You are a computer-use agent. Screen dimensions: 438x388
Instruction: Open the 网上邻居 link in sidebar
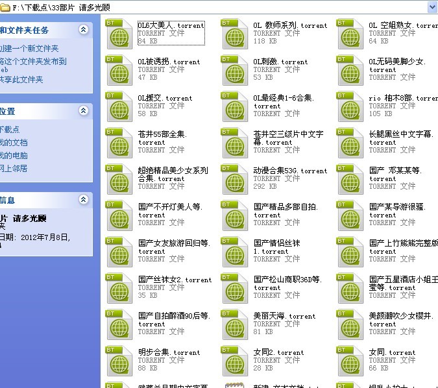[14, 169]
